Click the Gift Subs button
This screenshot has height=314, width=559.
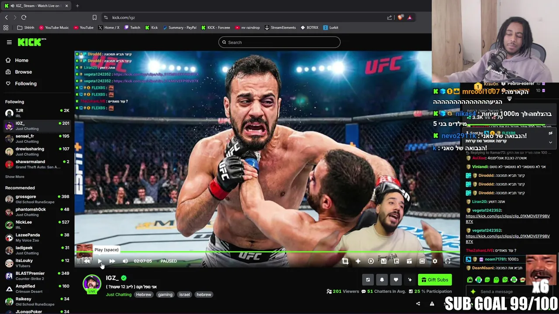pos(435,280)
